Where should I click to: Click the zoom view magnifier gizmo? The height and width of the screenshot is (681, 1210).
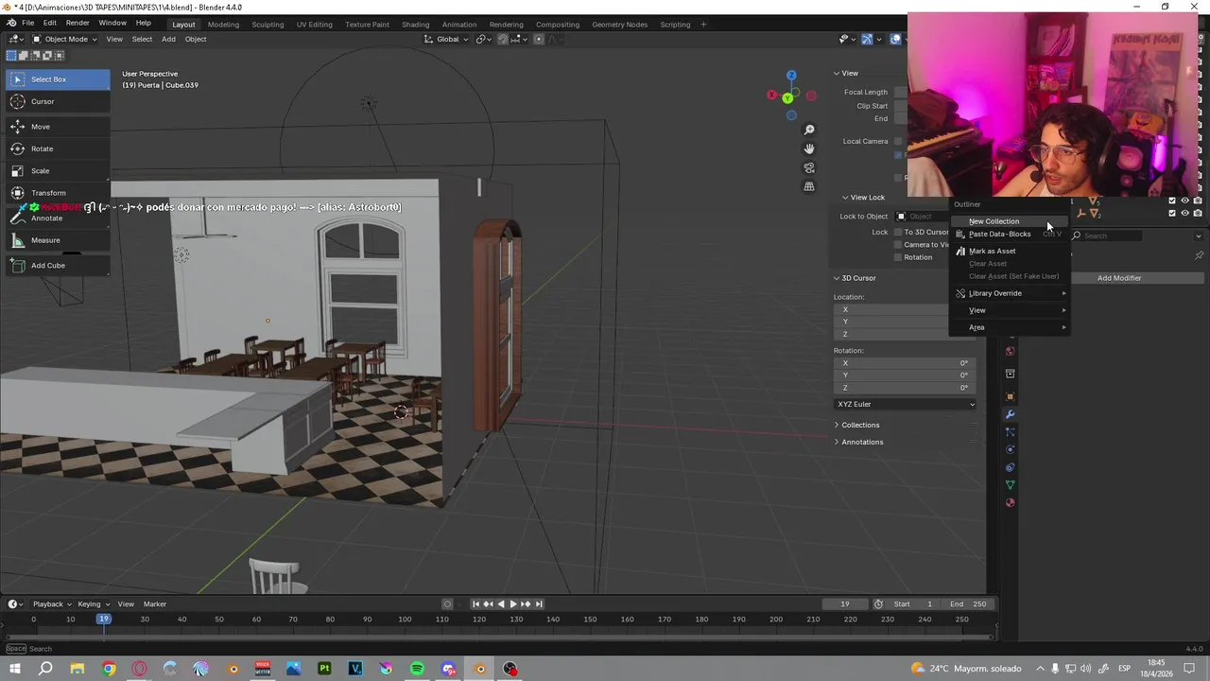point(809,130)
